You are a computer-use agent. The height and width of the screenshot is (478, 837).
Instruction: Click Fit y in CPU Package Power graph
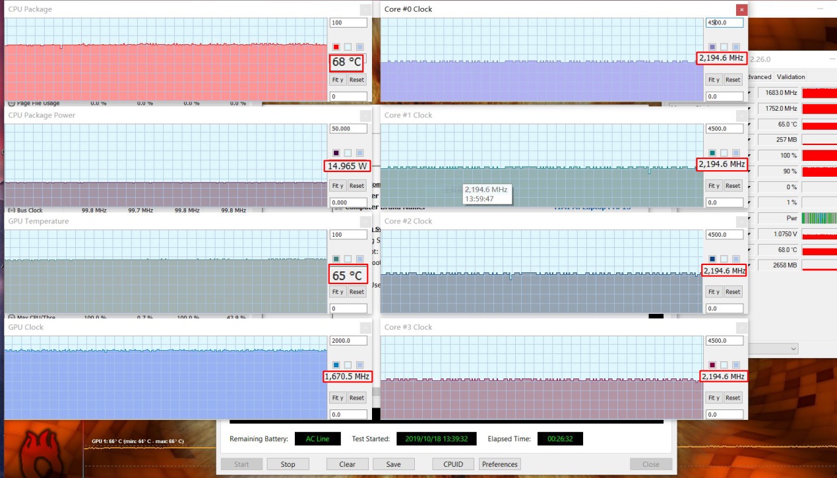tap(338, 186)
